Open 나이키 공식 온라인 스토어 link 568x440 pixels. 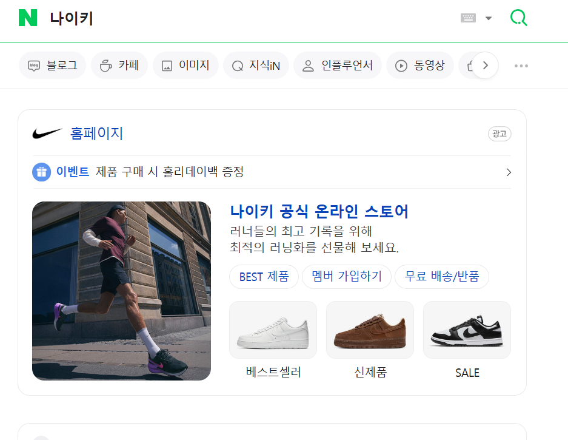[x=319, y=211]
